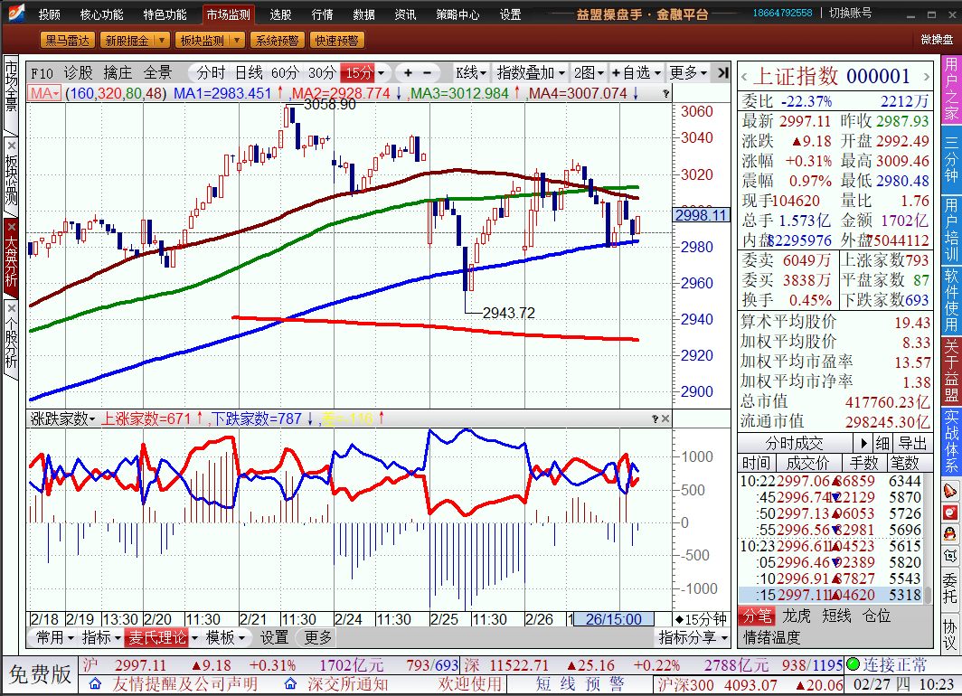Open help question mark on MA indicator bar
This screenshot has height=696, width=962.
point(665,94)
